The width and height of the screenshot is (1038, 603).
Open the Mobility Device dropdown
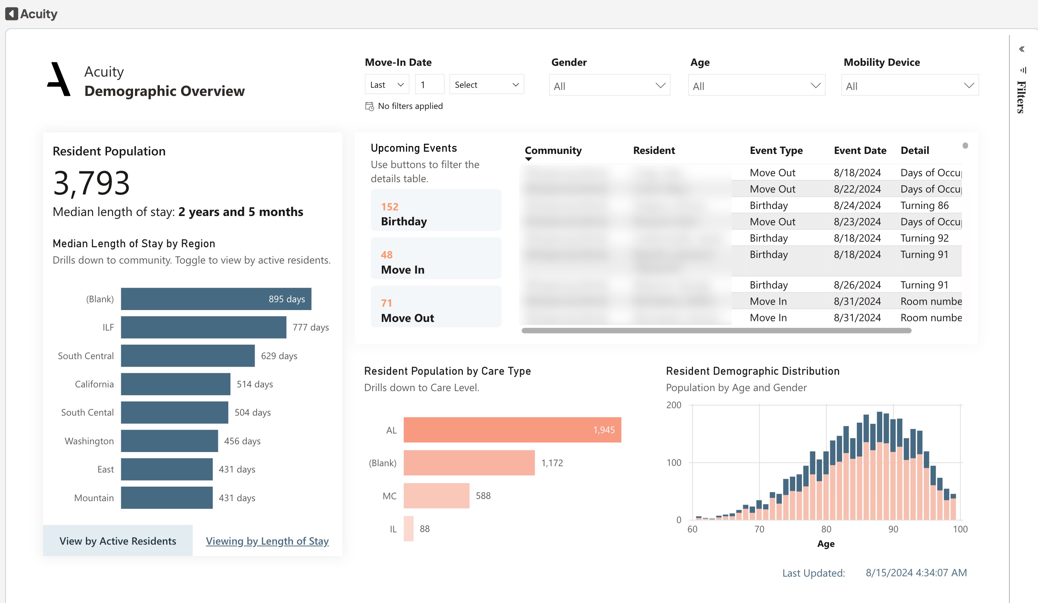coord(909,86)
